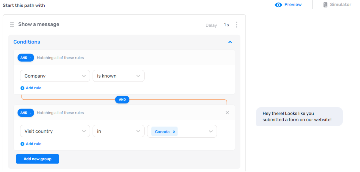Toggle the first AND operator pill
360x172 pixels.
pos(26,57)
